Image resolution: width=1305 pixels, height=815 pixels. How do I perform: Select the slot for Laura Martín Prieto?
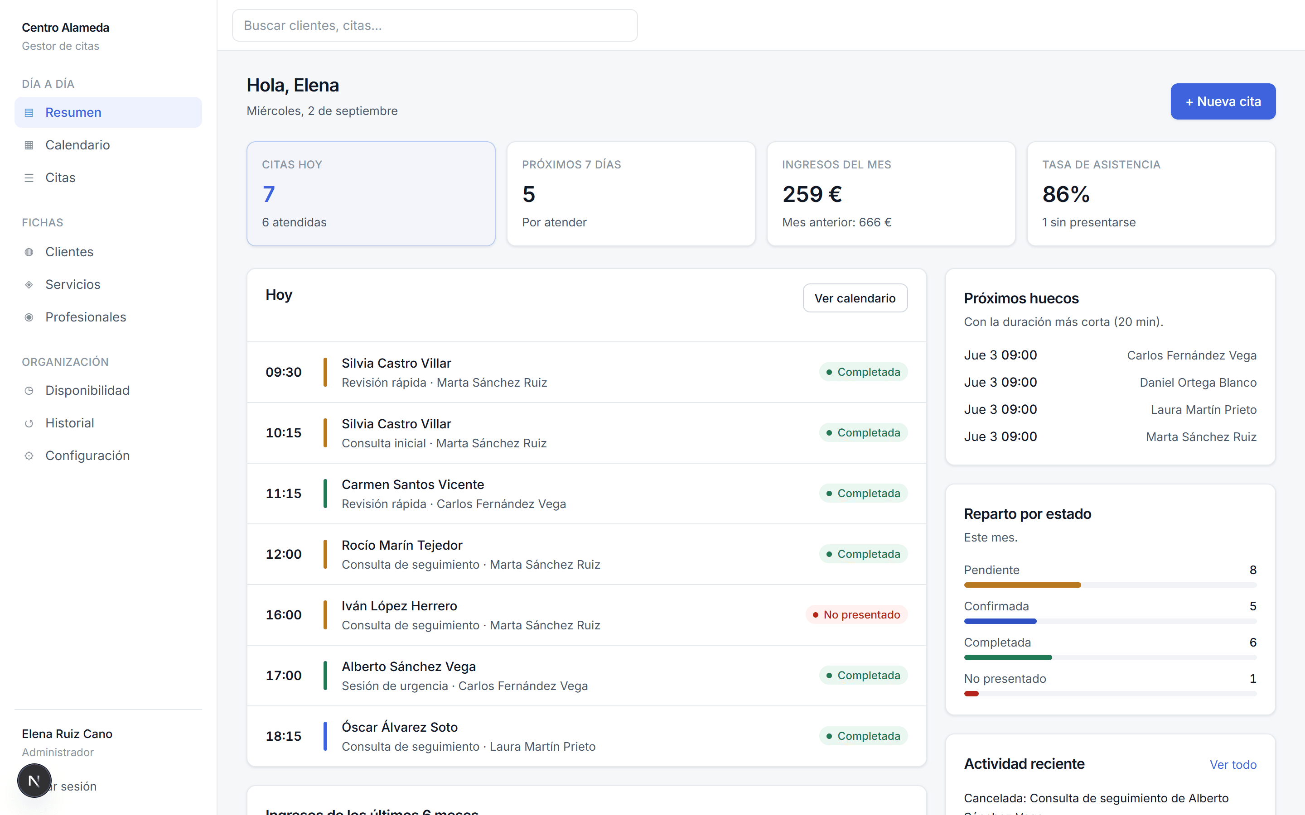tap(1110, 410)
